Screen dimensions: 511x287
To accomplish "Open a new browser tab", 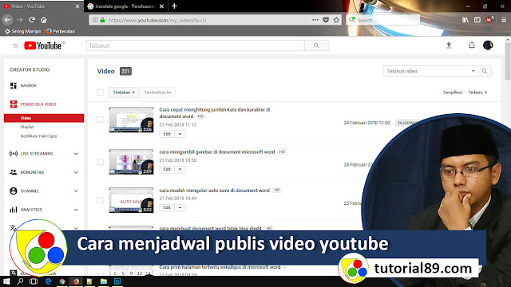I will pyautogui.click(x=174, y=6).
